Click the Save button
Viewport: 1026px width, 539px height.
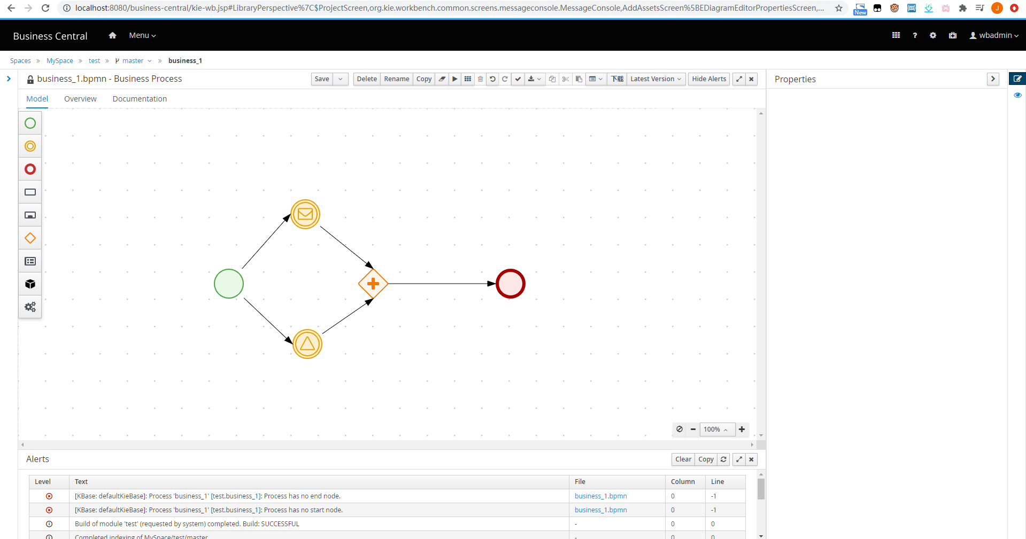[x=322, y=79]
